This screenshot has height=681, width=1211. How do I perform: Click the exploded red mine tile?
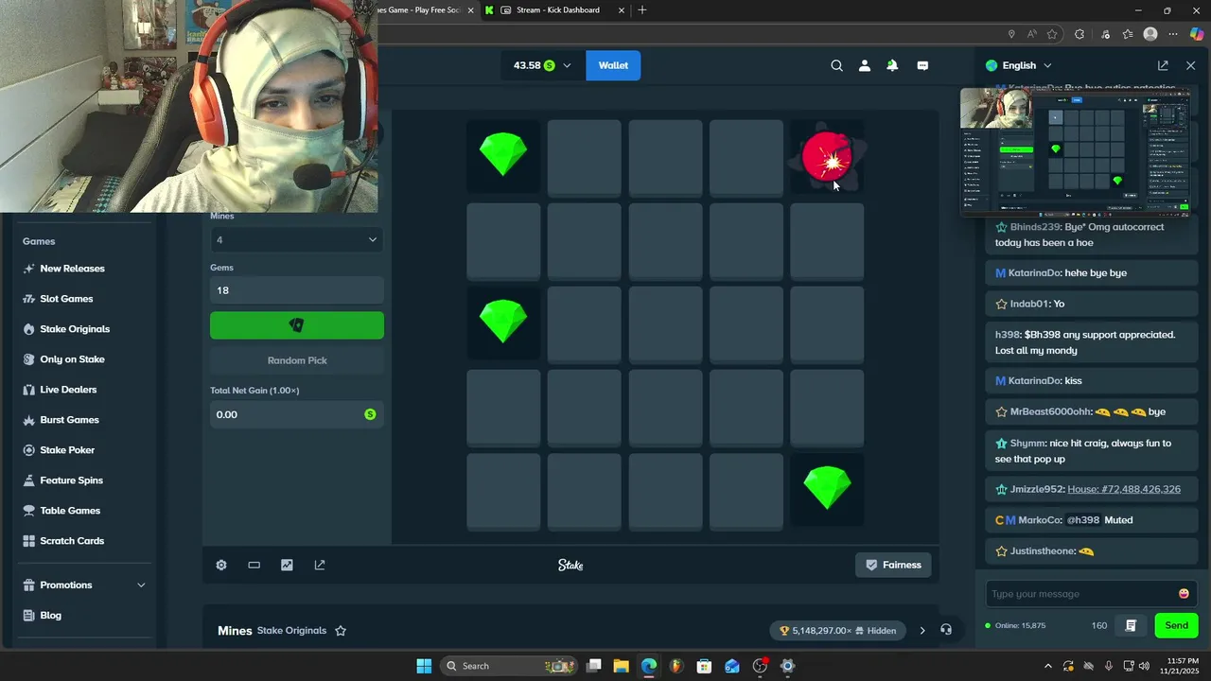(827, 157)
